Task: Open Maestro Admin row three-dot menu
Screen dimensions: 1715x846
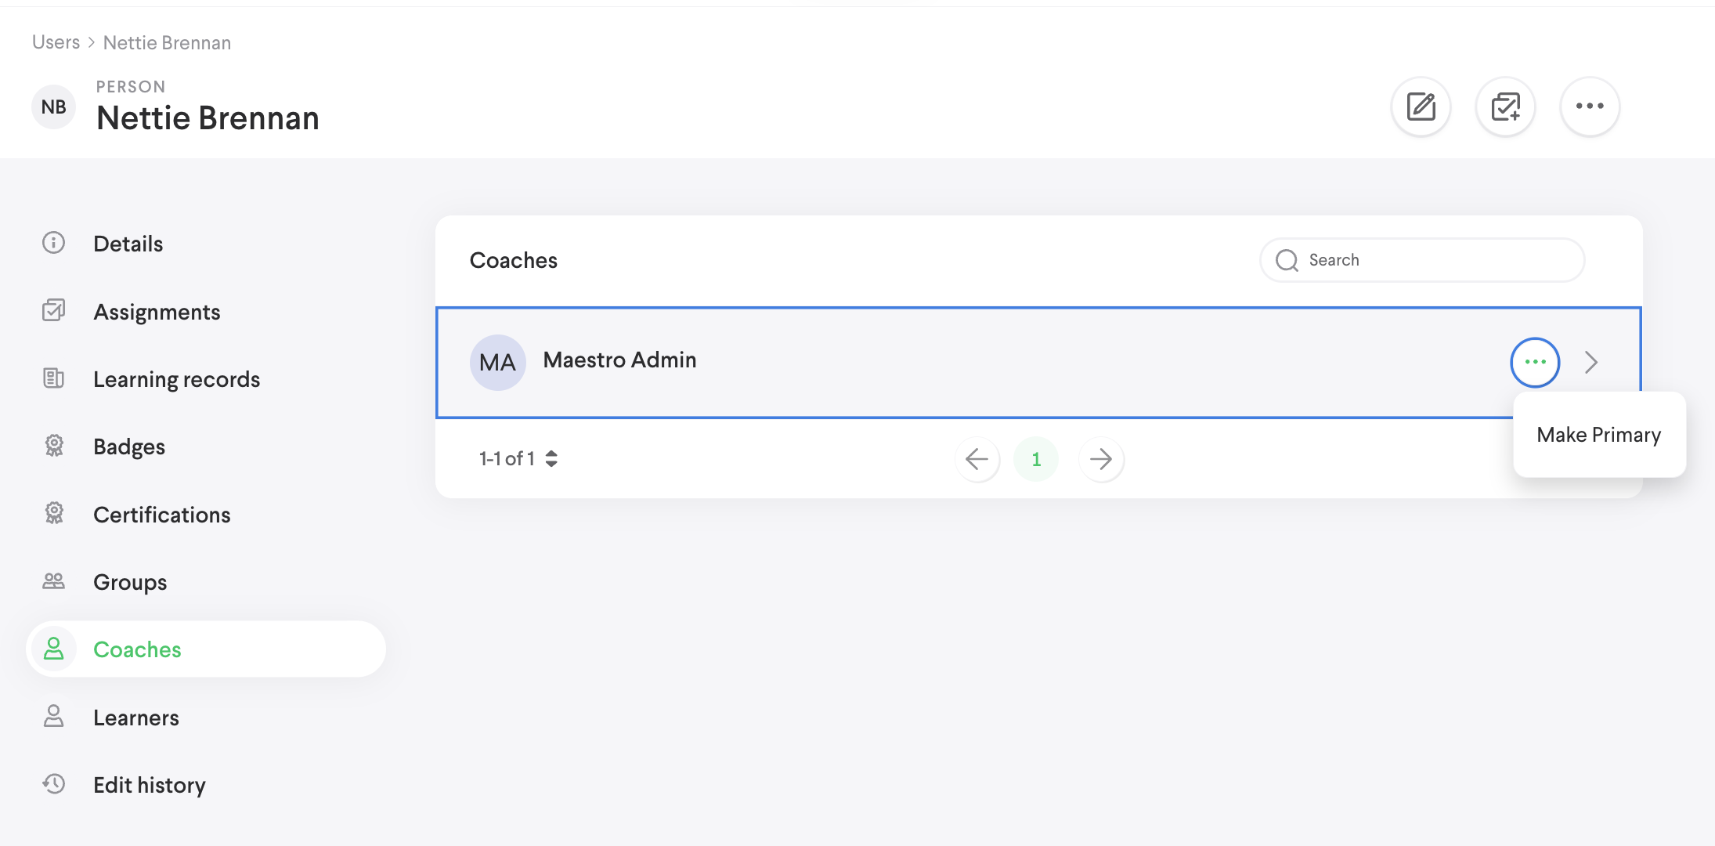Action: pos(1535,362)
